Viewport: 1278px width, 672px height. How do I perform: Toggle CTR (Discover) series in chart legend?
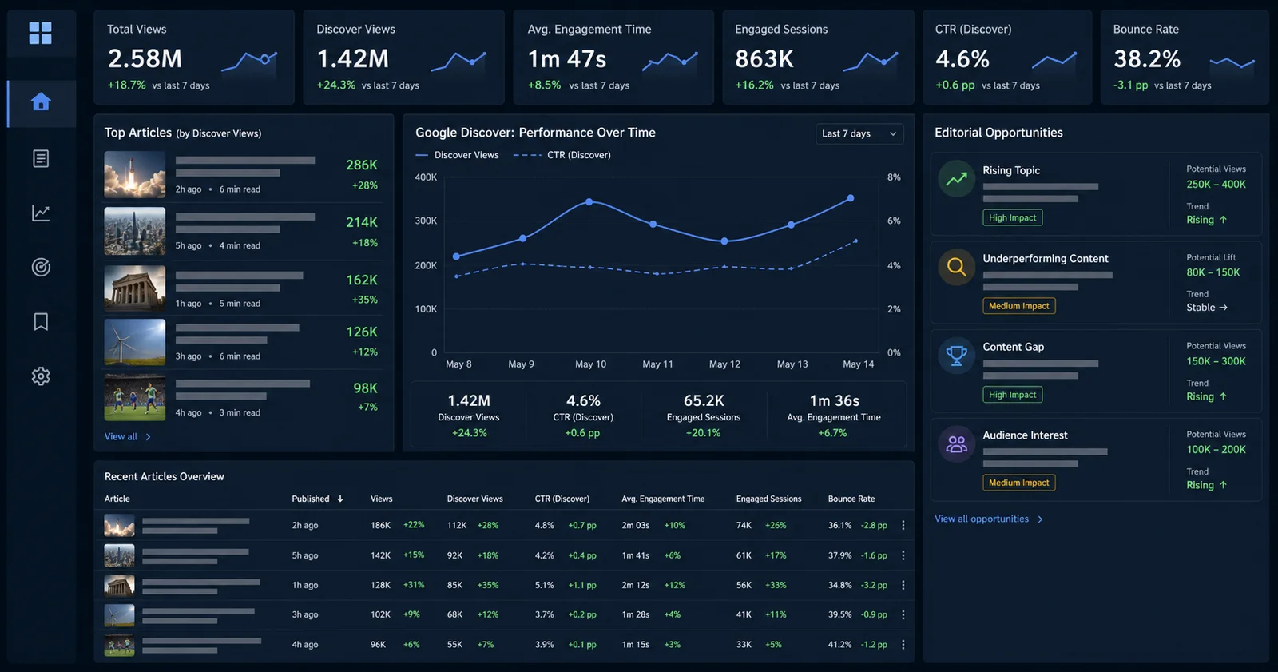pyautogui.click(x=562, y=155)
